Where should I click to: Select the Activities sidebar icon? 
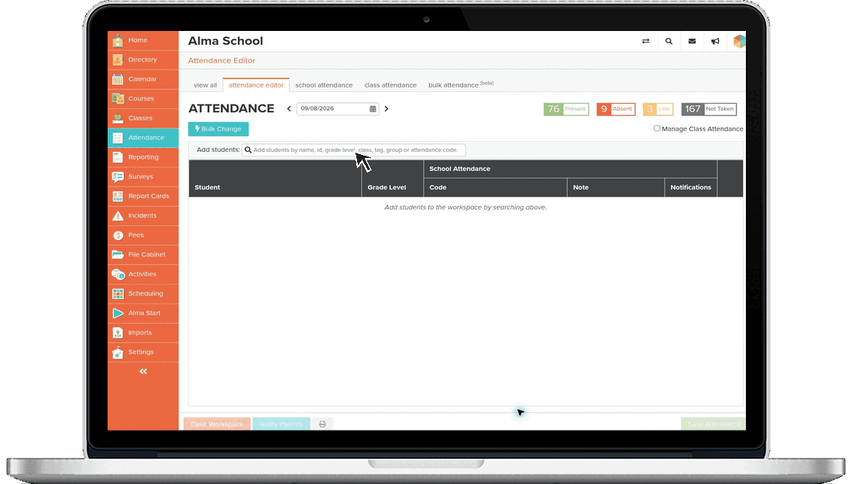coord(118,274)
